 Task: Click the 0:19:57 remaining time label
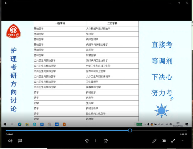[x=183, y=134]
